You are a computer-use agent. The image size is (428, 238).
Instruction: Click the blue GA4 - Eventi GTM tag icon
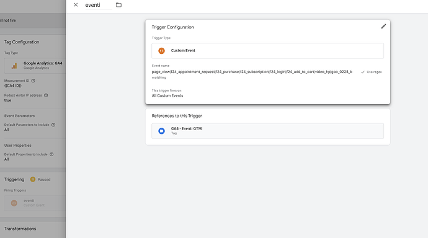click(162, 131)
